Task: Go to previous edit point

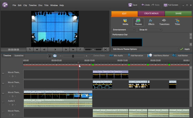Action: [x=30, y=50]
